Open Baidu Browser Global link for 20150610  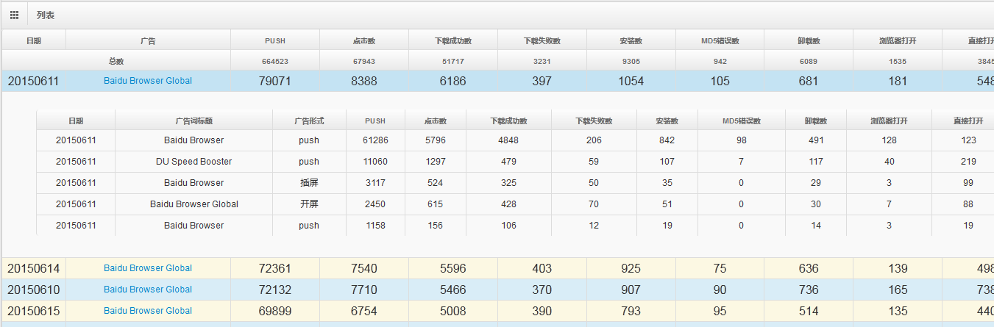[148, 290]
